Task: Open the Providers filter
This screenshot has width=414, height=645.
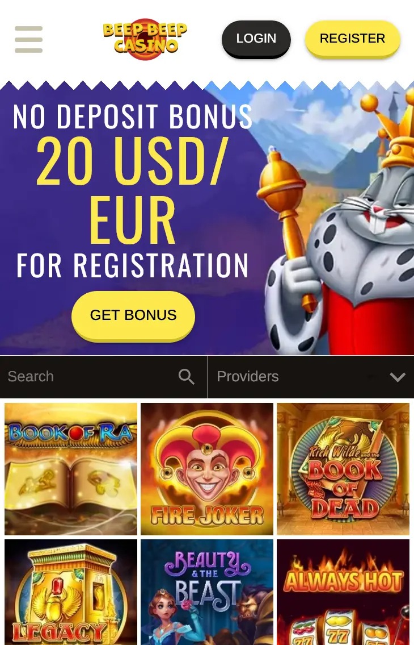Action: tap(311, 377)
